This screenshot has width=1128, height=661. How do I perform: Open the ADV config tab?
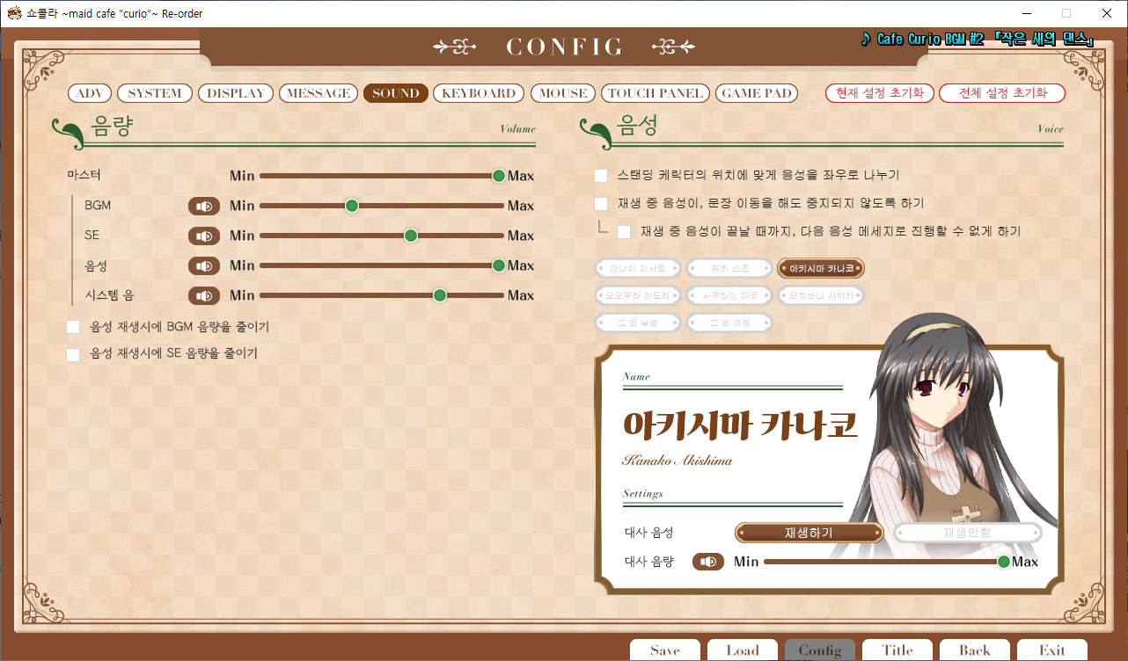[x=90, y=93]
